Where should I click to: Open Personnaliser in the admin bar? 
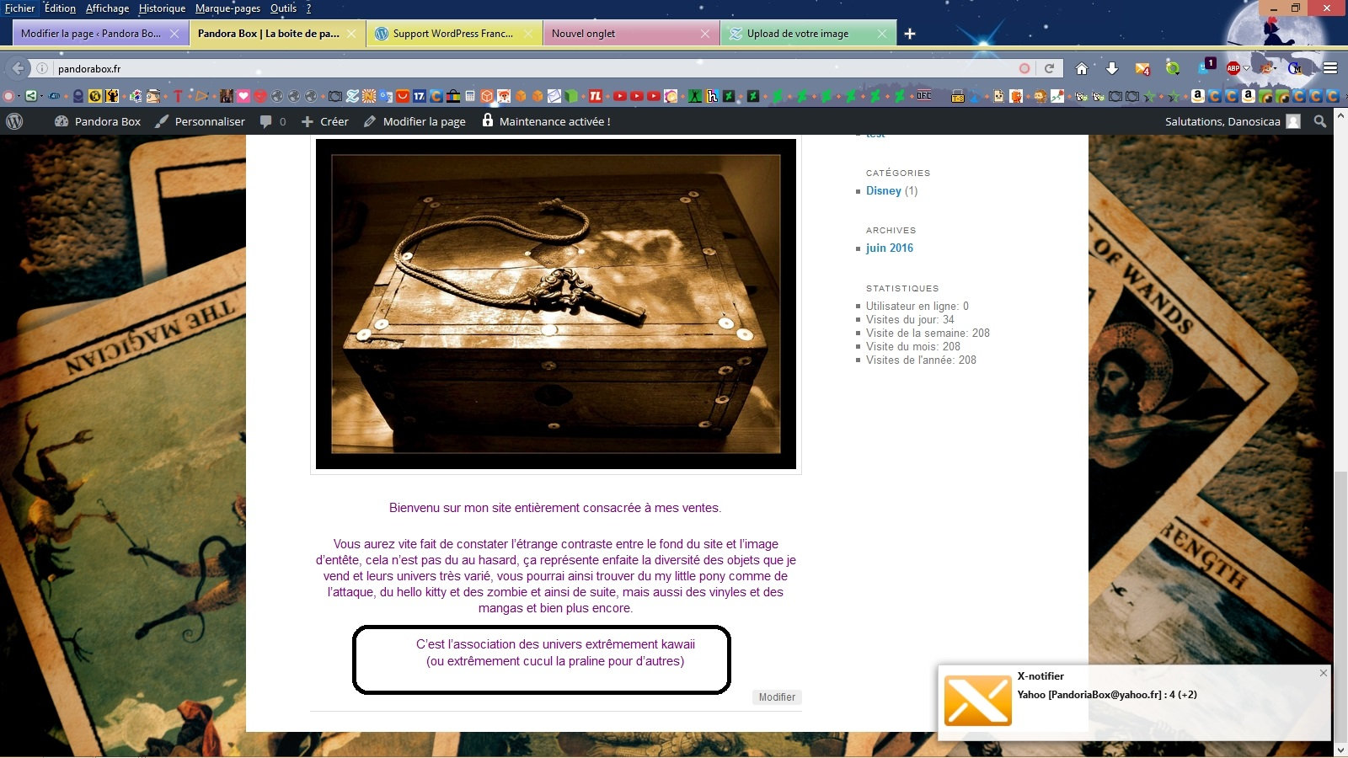[200, 121]
